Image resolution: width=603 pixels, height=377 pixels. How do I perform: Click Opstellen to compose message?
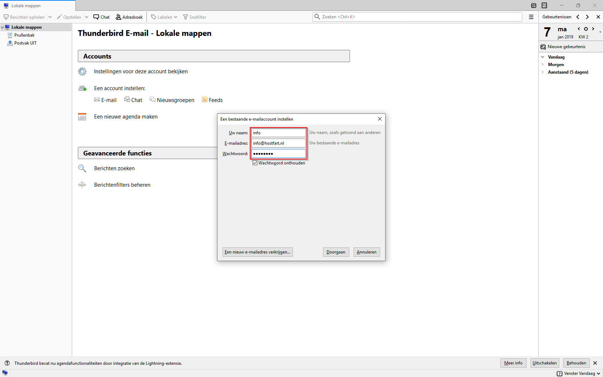69,17
